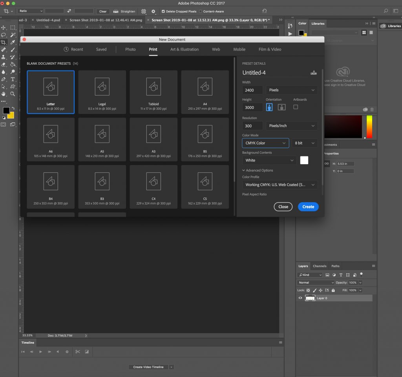Select the Lasso tool

pyautogui.click(x=4, y=35)
